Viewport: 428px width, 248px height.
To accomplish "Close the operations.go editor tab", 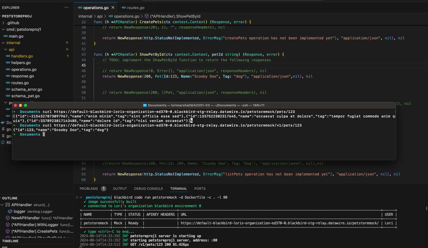I will [x=113, y=8].
